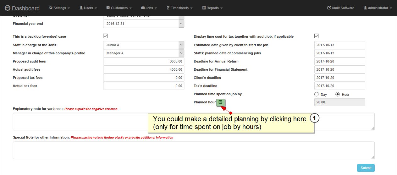Viewport: 397px width, 175px height.
Task: Toggle the backlog (overdue) case checkbox
Action: point(106,36)
